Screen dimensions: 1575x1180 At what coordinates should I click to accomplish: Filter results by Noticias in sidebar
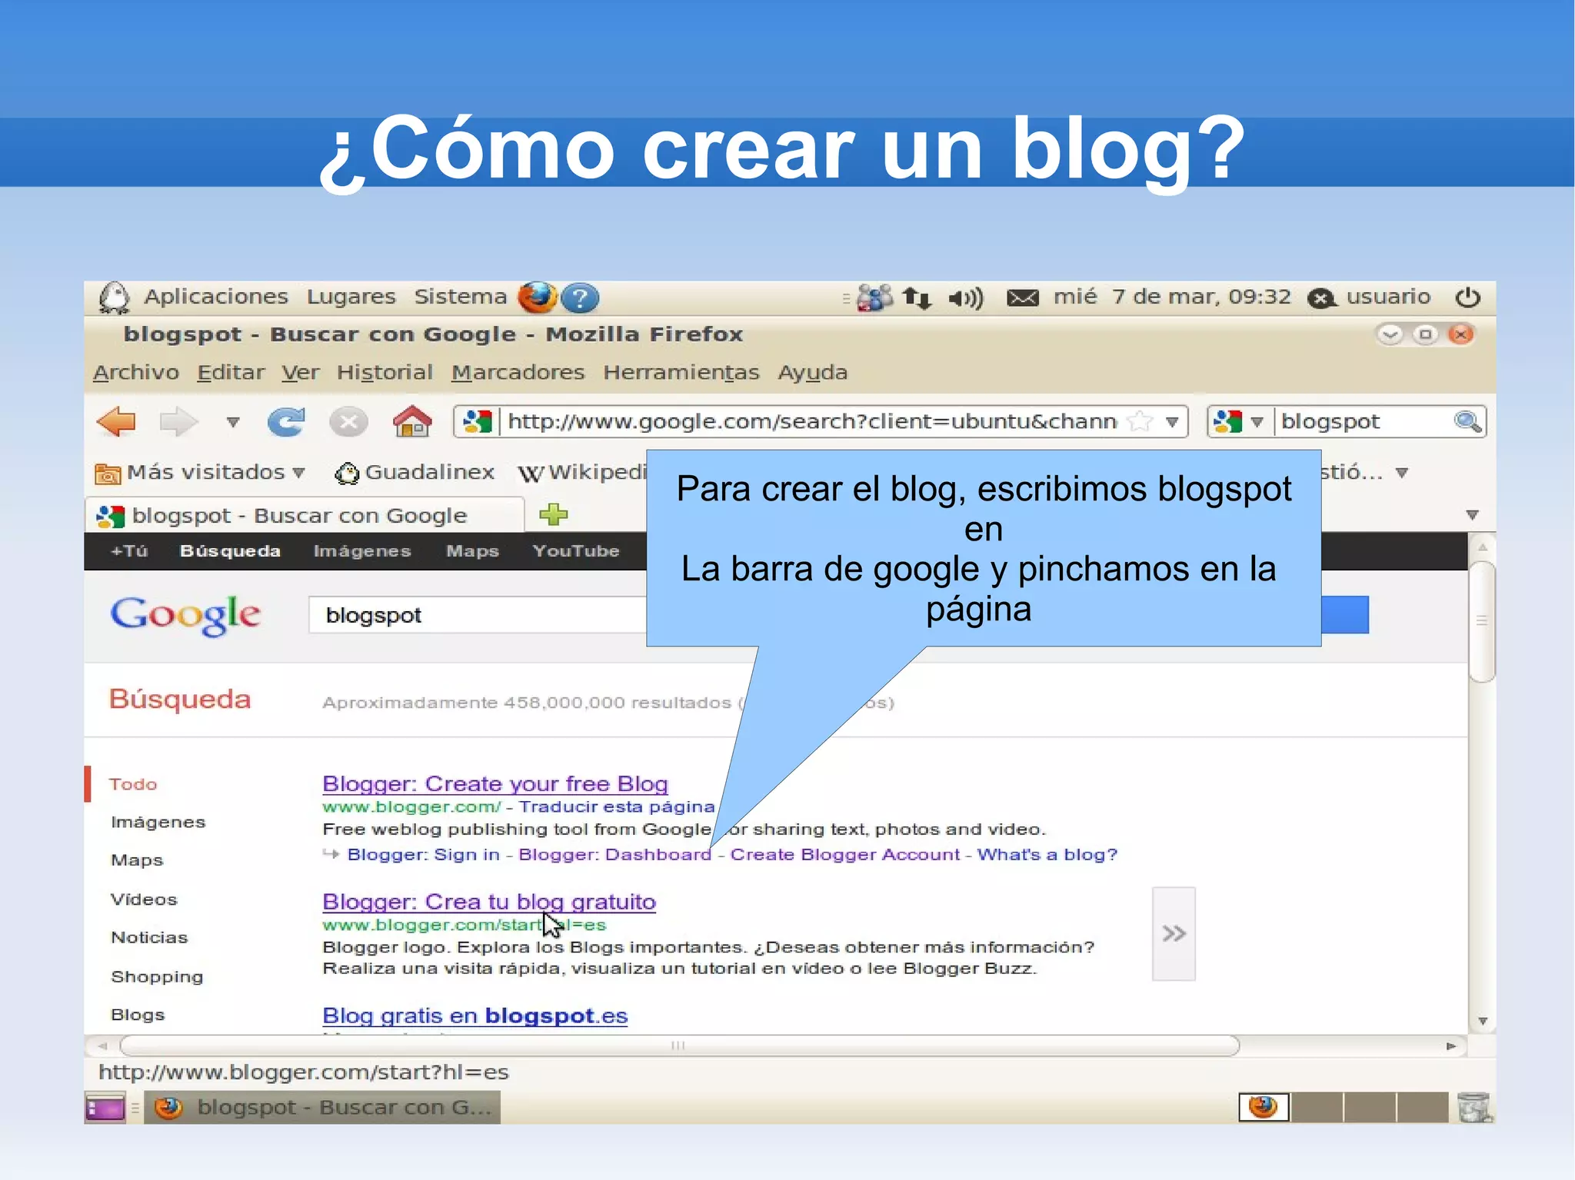click(149, 938)
